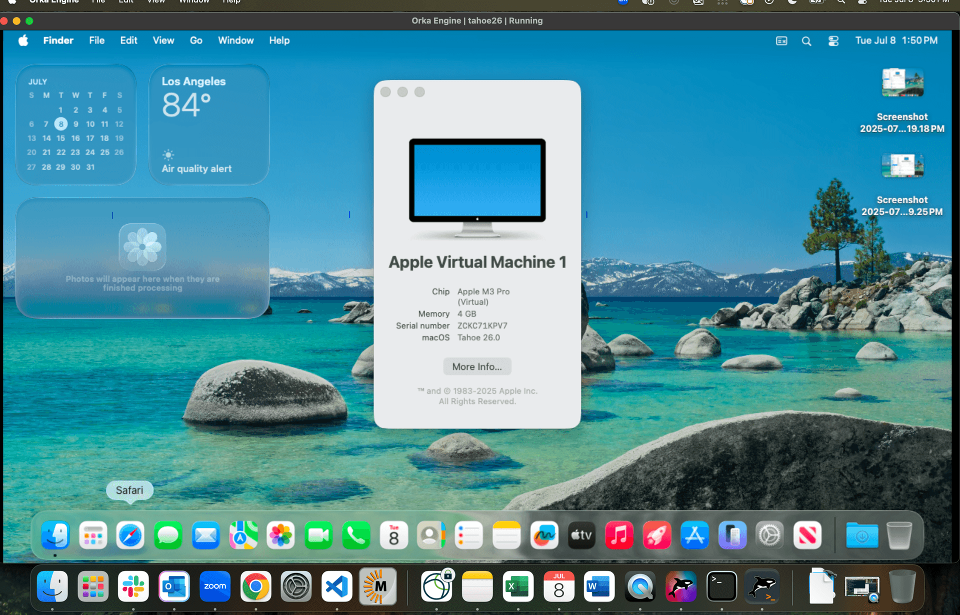This screenshot has height=615, width=960.
Task: Select July 8 in the calendar widget
Action: pyautogui.click(x=60, y=124)
